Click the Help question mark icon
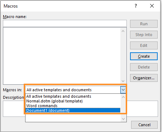This screenshot has width=162, height=132. tap(136, 6)
